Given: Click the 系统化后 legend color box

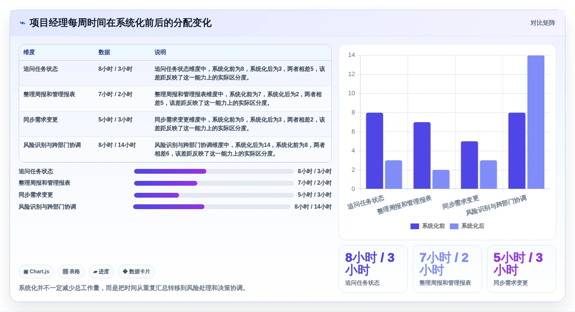Looking at the screenshot, I should pos(454,226).
